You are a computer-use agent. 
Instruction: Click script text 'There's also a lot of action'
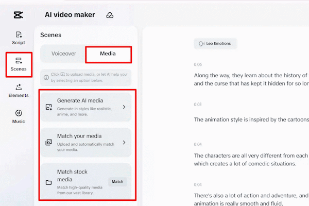click(x=251, y=199)
